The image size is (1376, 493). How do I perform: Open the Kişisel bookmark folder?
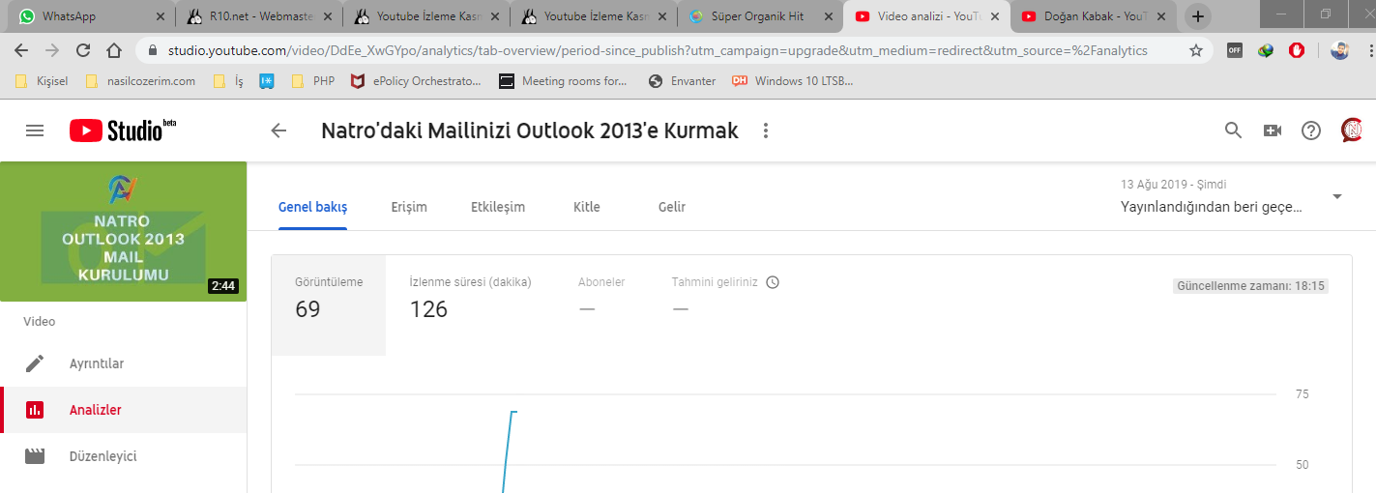click(x=42, y=81)
